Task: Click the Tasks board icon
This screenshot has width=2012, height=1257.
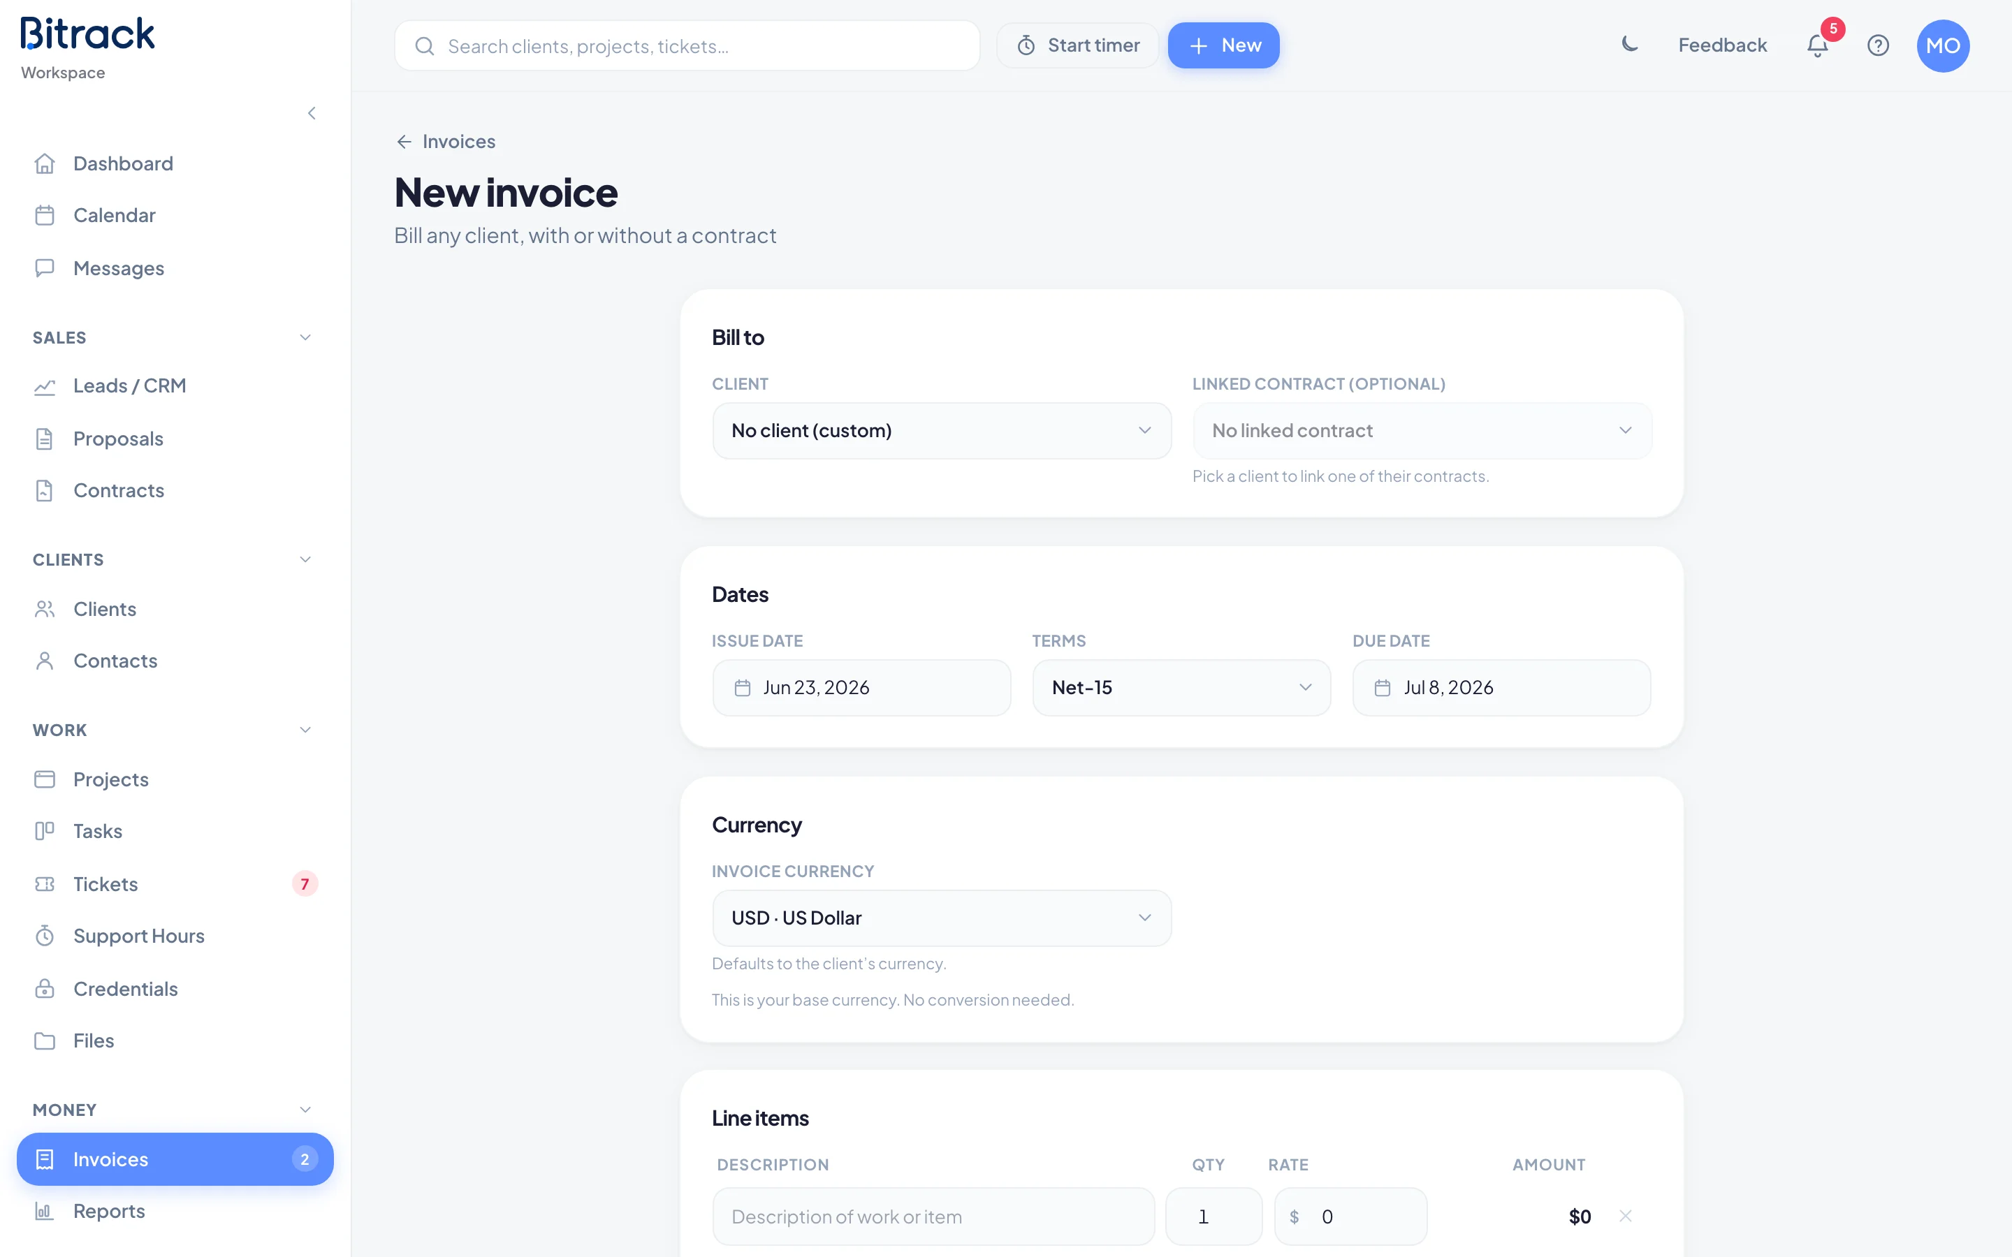Action: coord(45,830)
